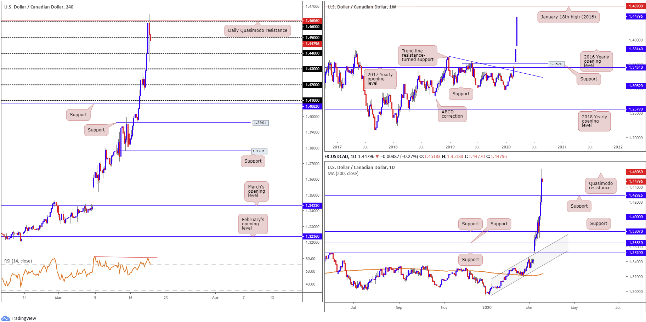Viewport: 646px width, 322px height.
Task: Click the RSI (14, close) indicator label
Action: click(18, 261)
